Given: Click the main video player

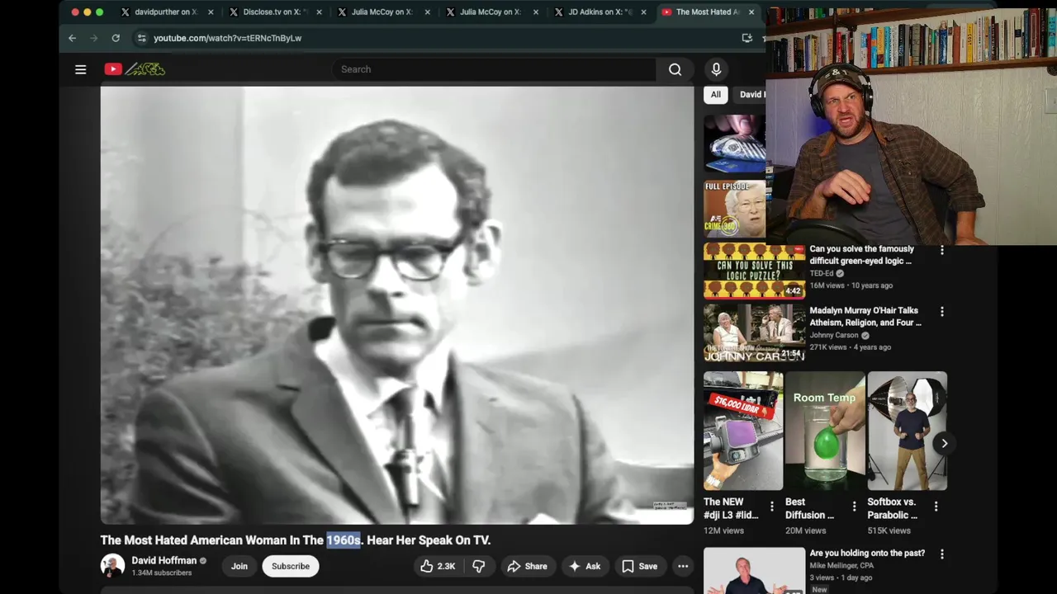Looking at the screenshot, I should click(x=397, y=304).
